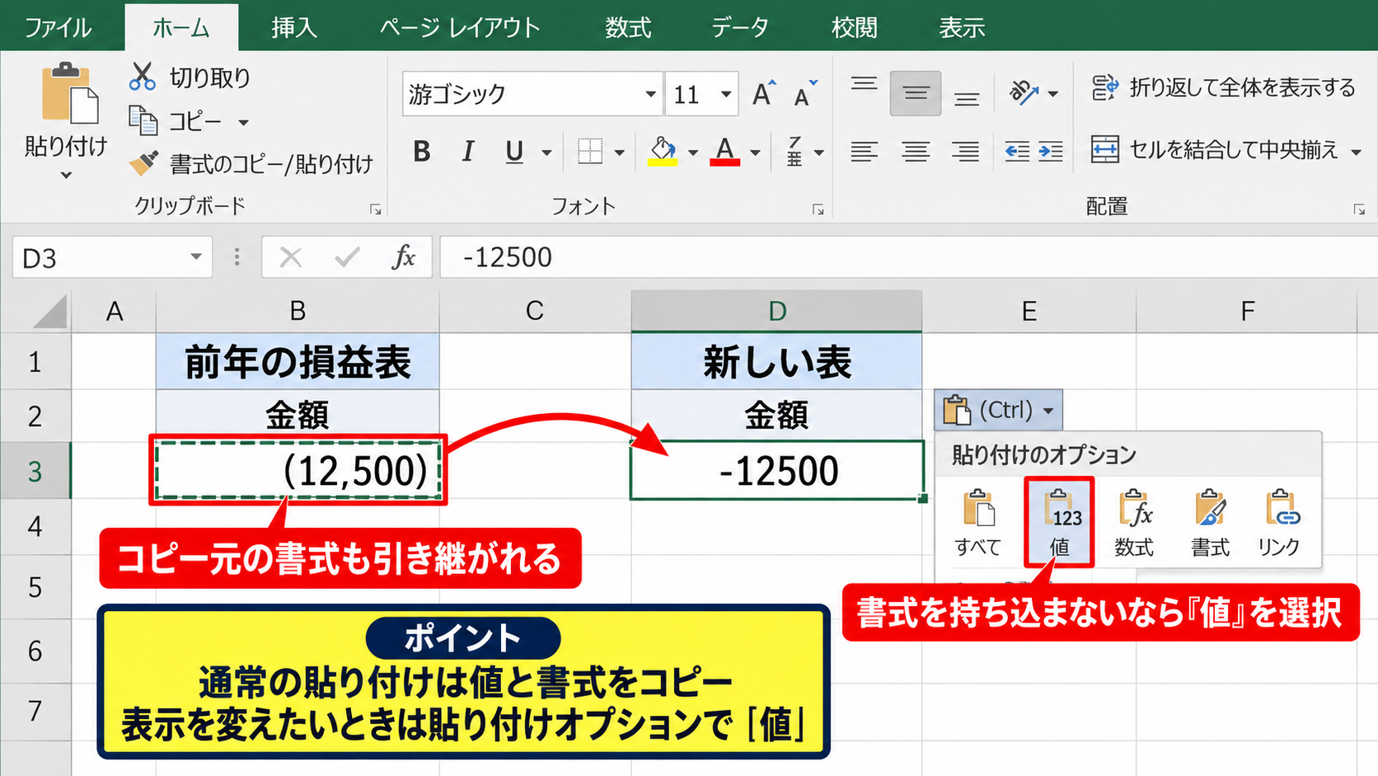This screenshot has height=776, width=1378.
Task: Open Clipboard group dialog launcher
Action: click(x=376, y=210)
